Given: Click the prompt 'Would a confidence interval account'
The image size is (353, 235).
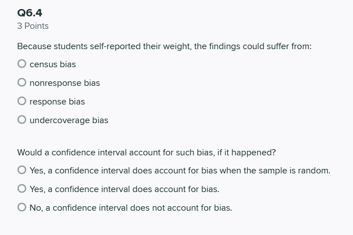Looking at the screenshot, I should click(147, 153).
